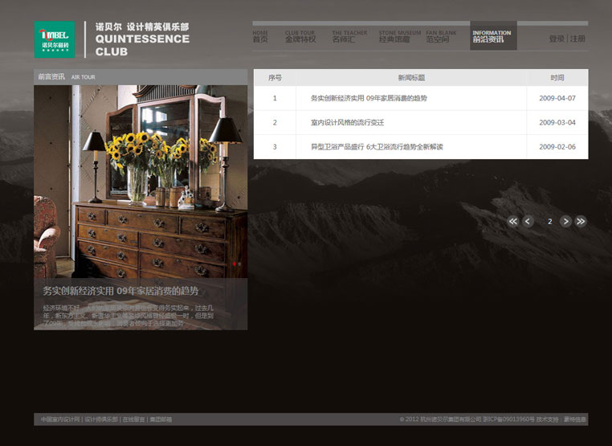Viewport: 612px width, 446px height.
Task: Jump to the last page arrow
Action: [x=581, y=221]
